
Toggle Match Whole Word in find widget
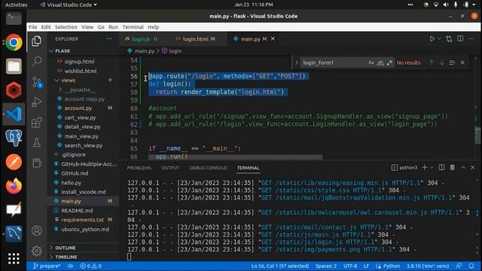point(380,62)
